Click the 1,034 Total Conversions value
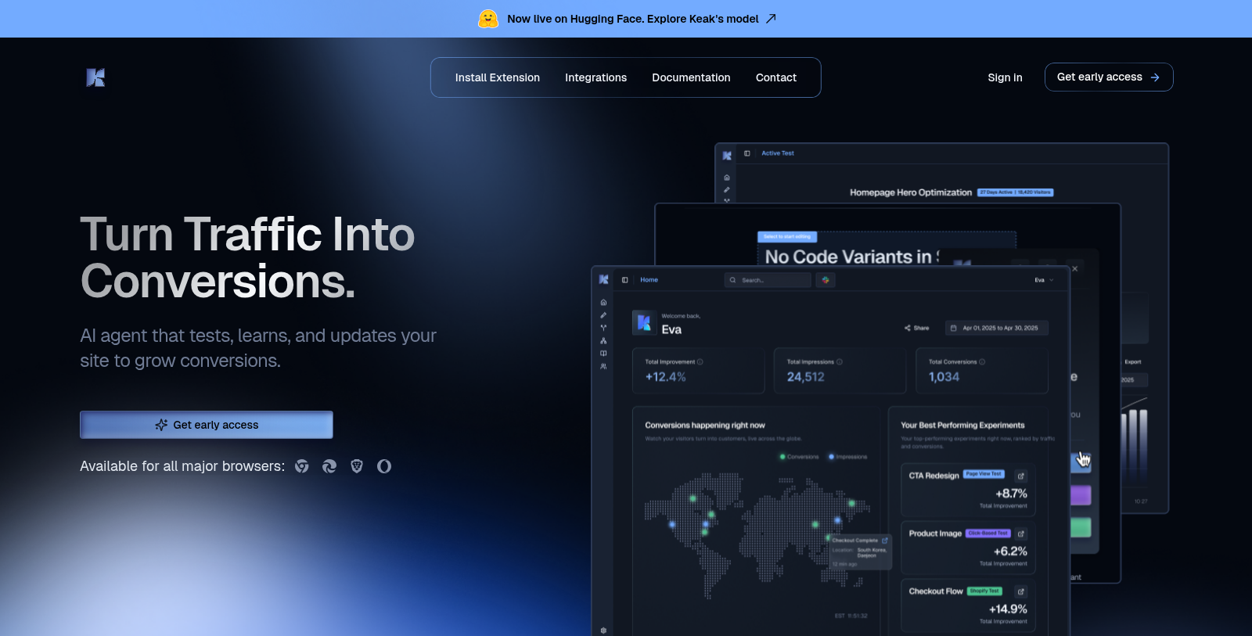The height and width of the screenshot is (636, 1252). pos(944,377)
